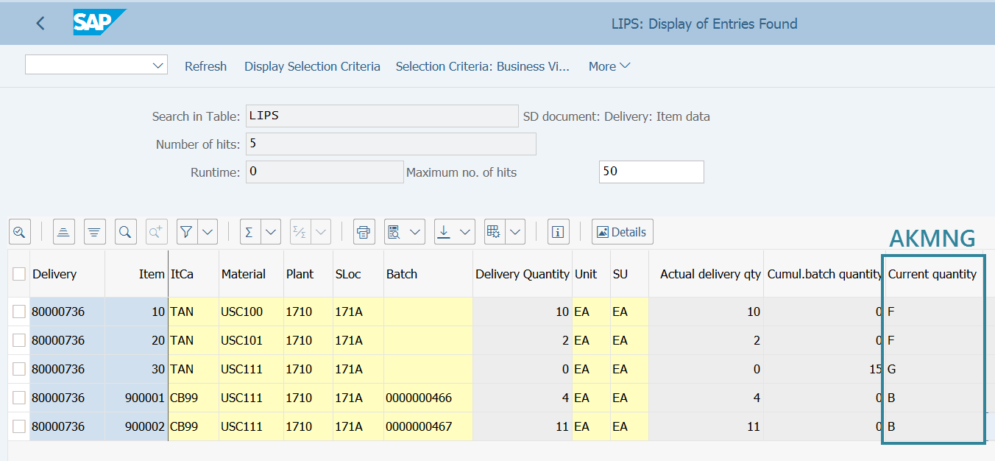The width and height of the screenshot is (995, 461).
Task: Click batch cell 0000000466
Action: click(428, 398)
